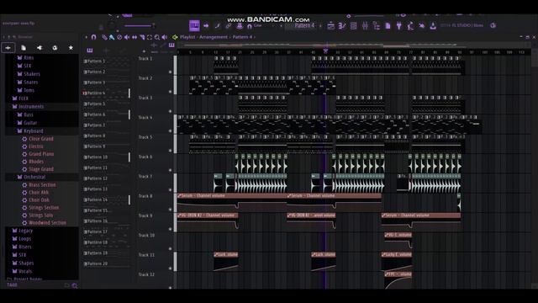Select the Slip tool in the Playlist toolbar
The image size is (538, 303).
click(x=134, y=37)
